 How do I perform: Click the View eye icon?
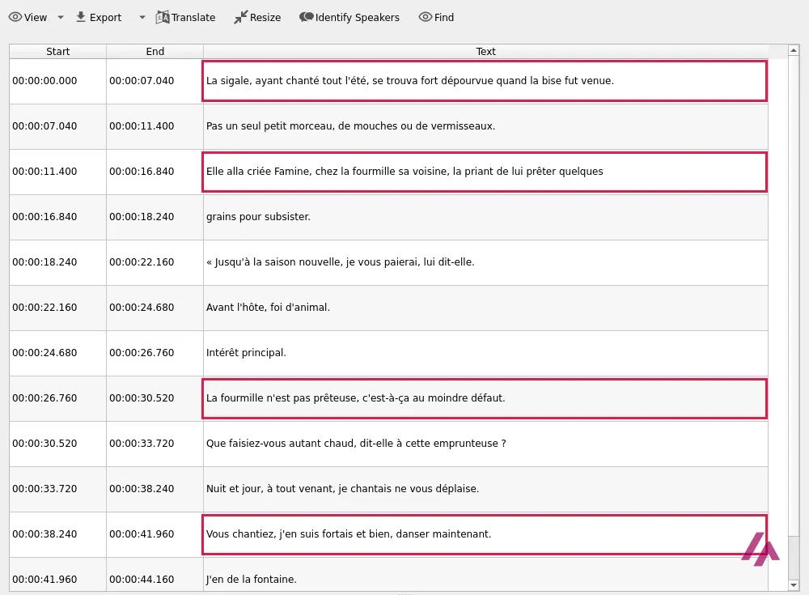tap(15, 17)
